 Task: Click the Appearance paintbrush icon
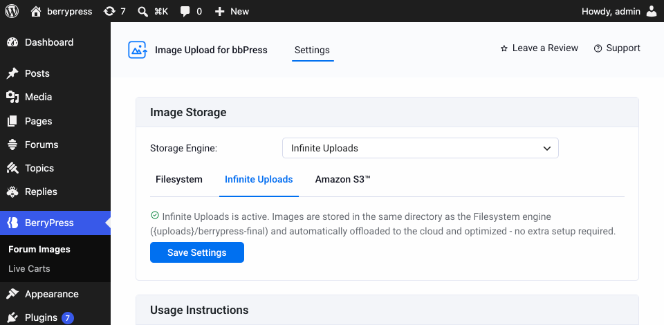click(12, 294)
